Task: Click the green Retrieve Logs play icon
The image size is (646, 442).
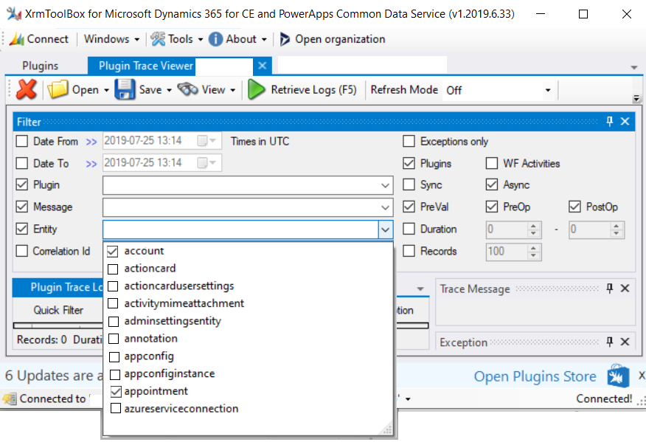Action: click(256, 89)
